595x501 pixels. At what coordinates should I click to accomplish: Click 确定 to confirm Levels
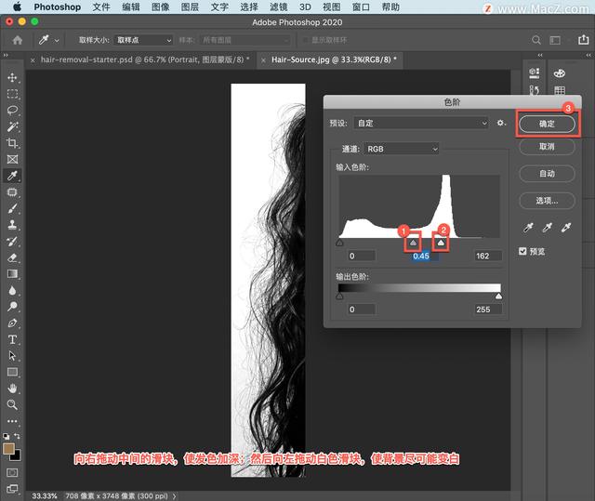tap(547, 124)
